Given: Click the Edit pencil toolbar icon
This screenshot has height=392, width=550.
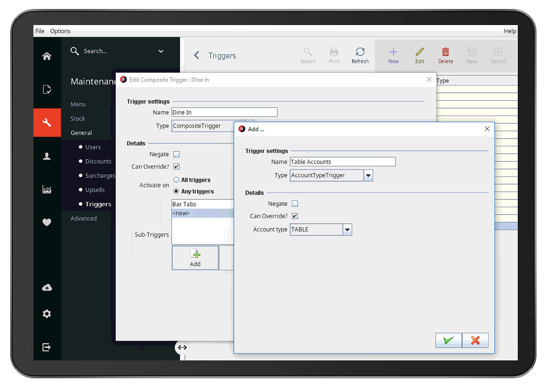Looking at the screenshot, I should [419, 55].
